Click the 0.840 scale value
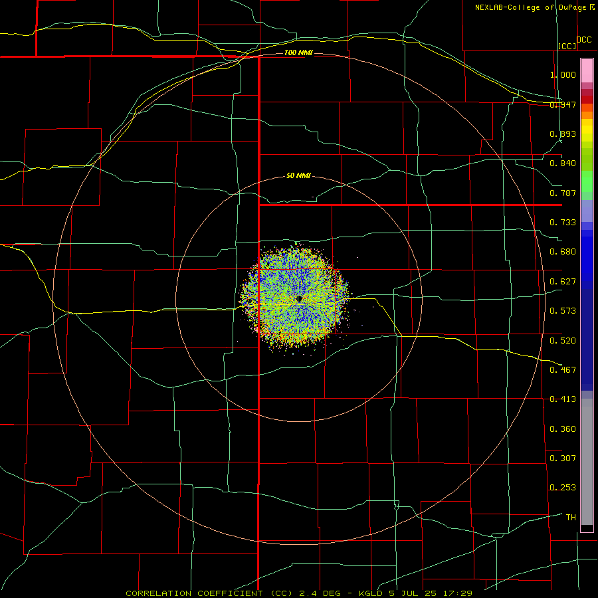Image resolution: width=598 pixels, height=598 pixels. 563,163
